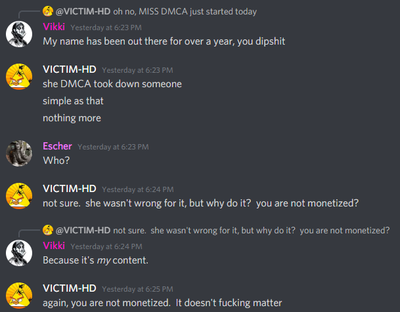Click Vikki username at 6:24 PM
Screen dimensions: 400x312
(x=54, y=246)
